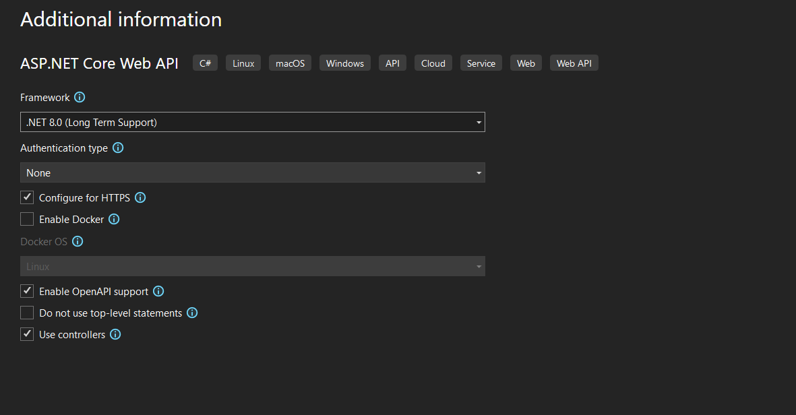Click the Web API tag
The width and height of the screenshot is (796, 415).
(574, 63)
